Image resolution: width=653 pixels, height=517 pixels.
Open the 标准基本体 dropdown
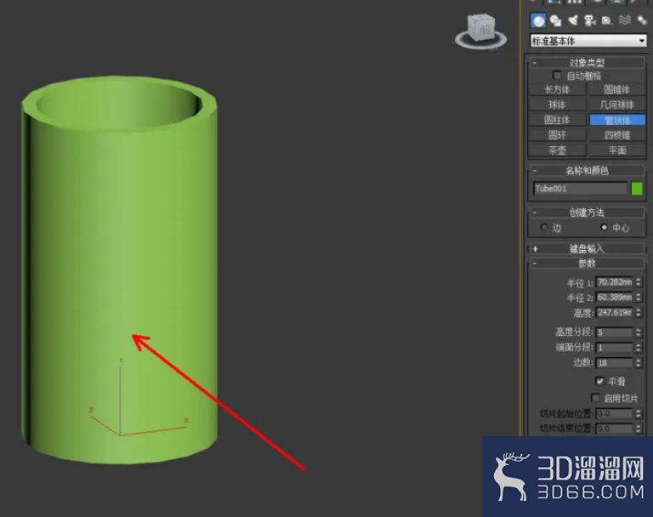point(588,41)
